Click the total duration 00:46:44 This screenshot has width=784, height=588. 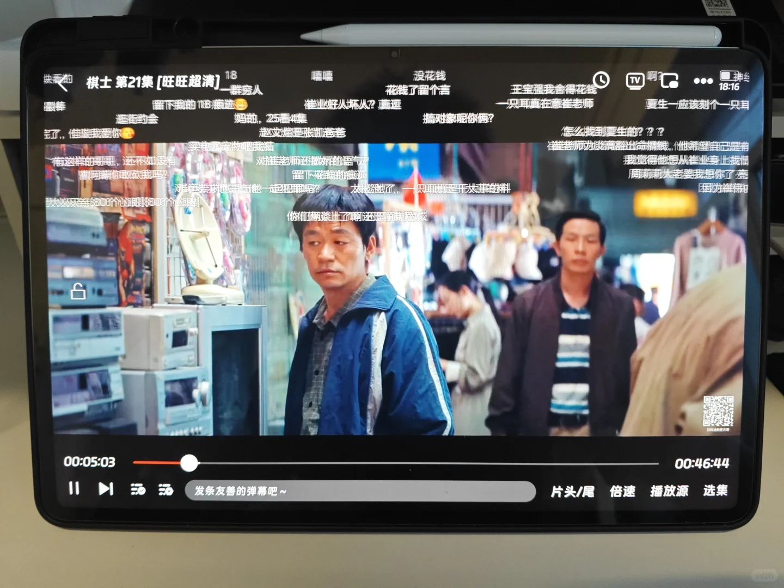click(x=702, y=463)
